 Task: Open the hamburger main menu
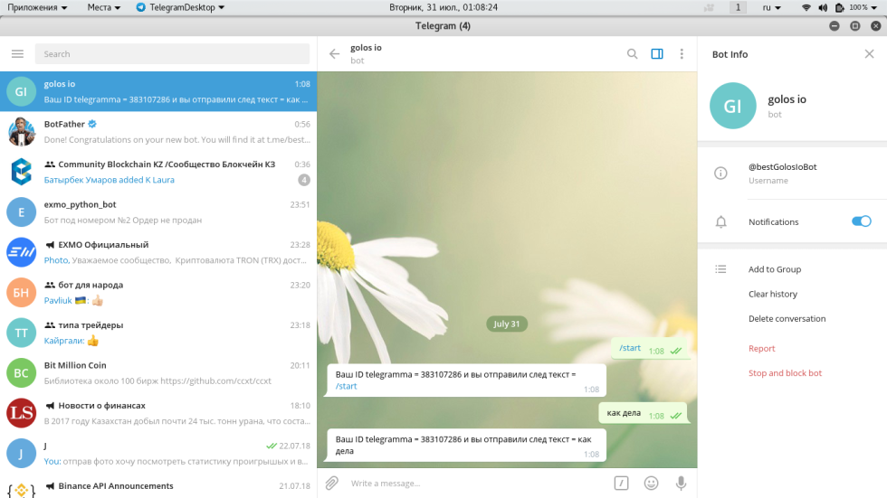[x=17, y=53]
